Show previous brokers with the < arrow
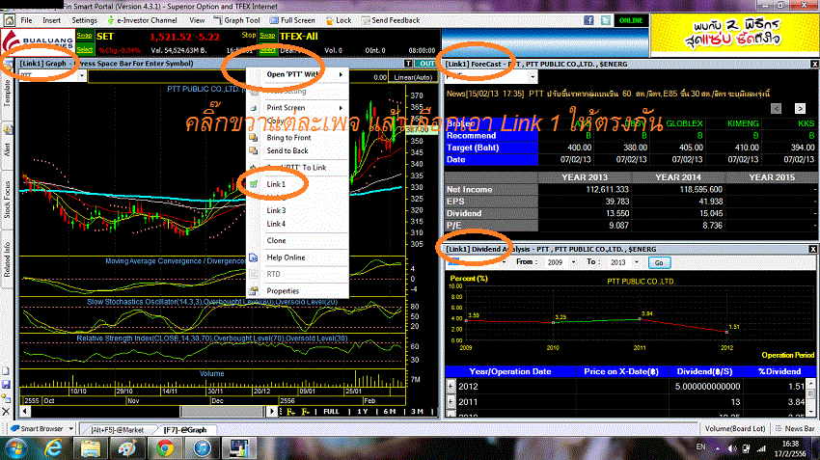Screen dimensions: 820x460 776,108
